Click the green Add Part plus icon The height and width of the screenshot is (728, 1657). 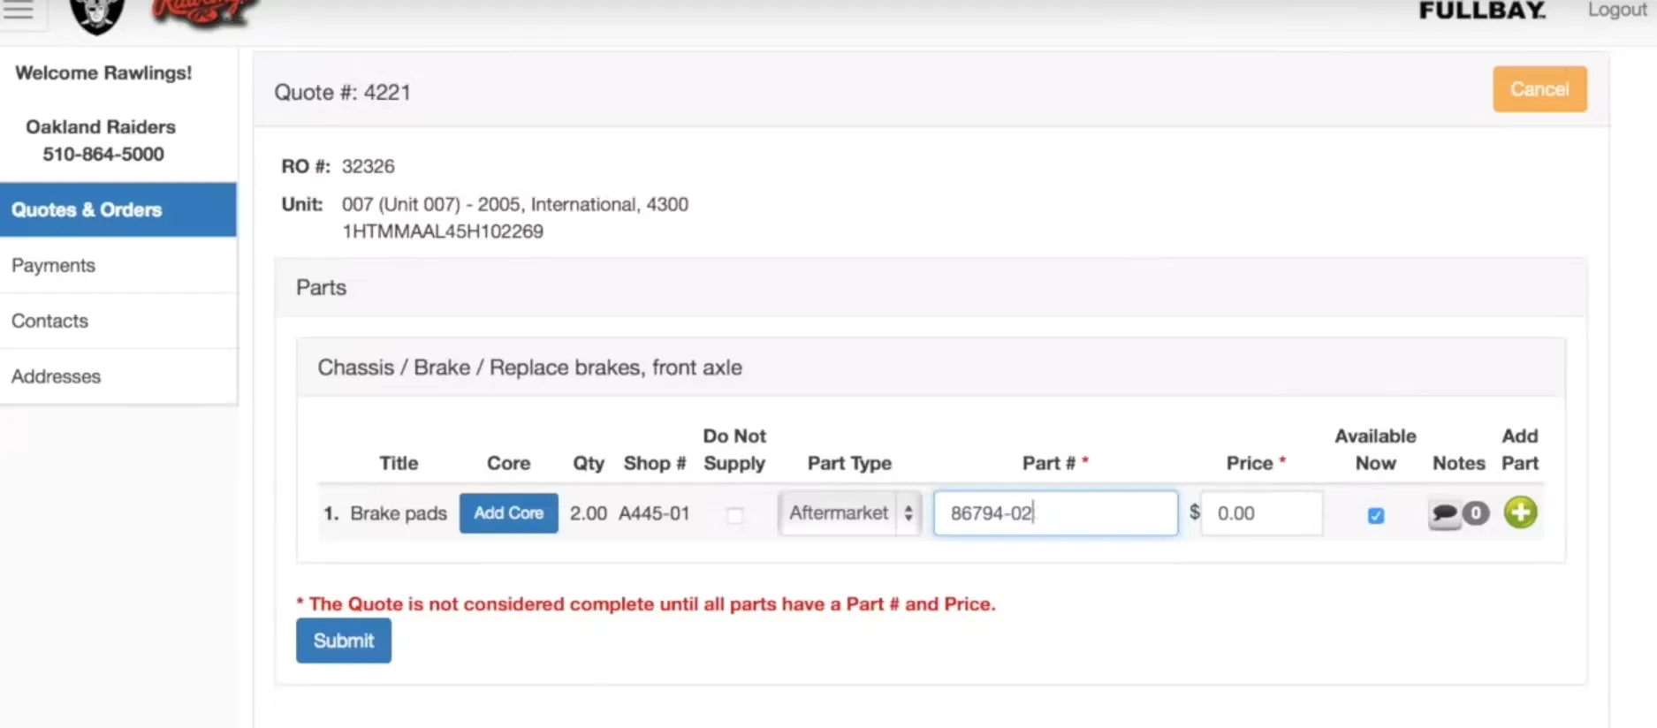pos(1520,512)
